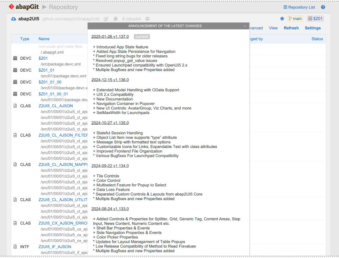The image size is (339, 258).
Task: Click file icon in Z2UI5_CL_AJSON_FILTER row
Action: click(15, 135)
